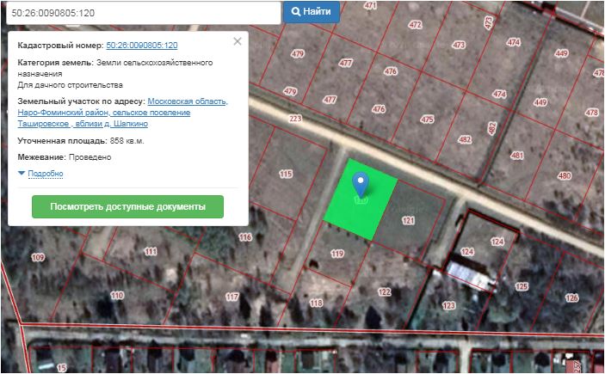Select parcel 117 on the map
Screen dimensions: 605x374
tap(232, 297)
